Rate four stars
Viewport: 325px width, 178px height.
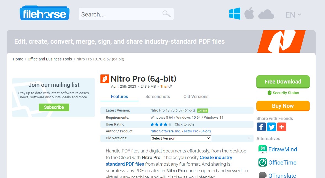click(x=166, y=124)
